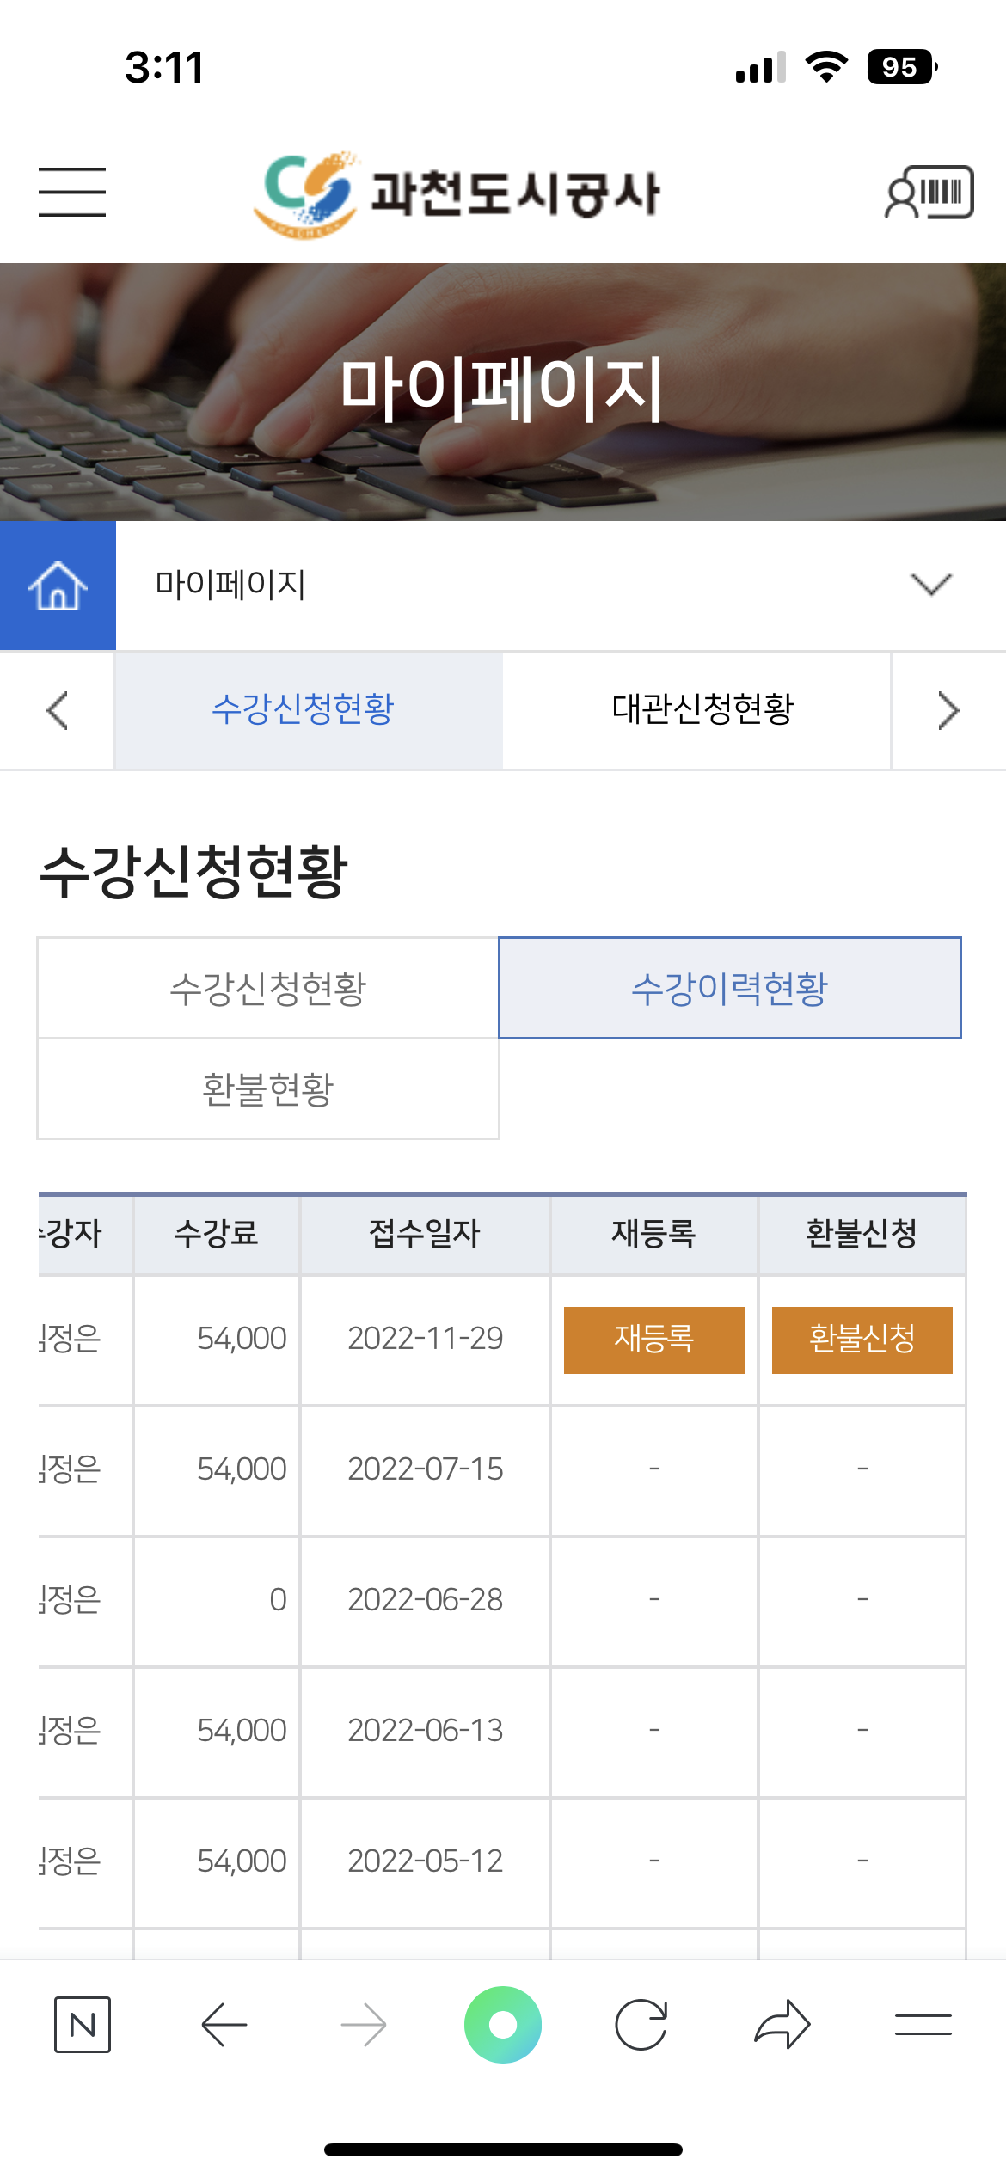Tap the green Naver center button
The height and width of the screenshot is (2177, 1006).
(503, 2025)
